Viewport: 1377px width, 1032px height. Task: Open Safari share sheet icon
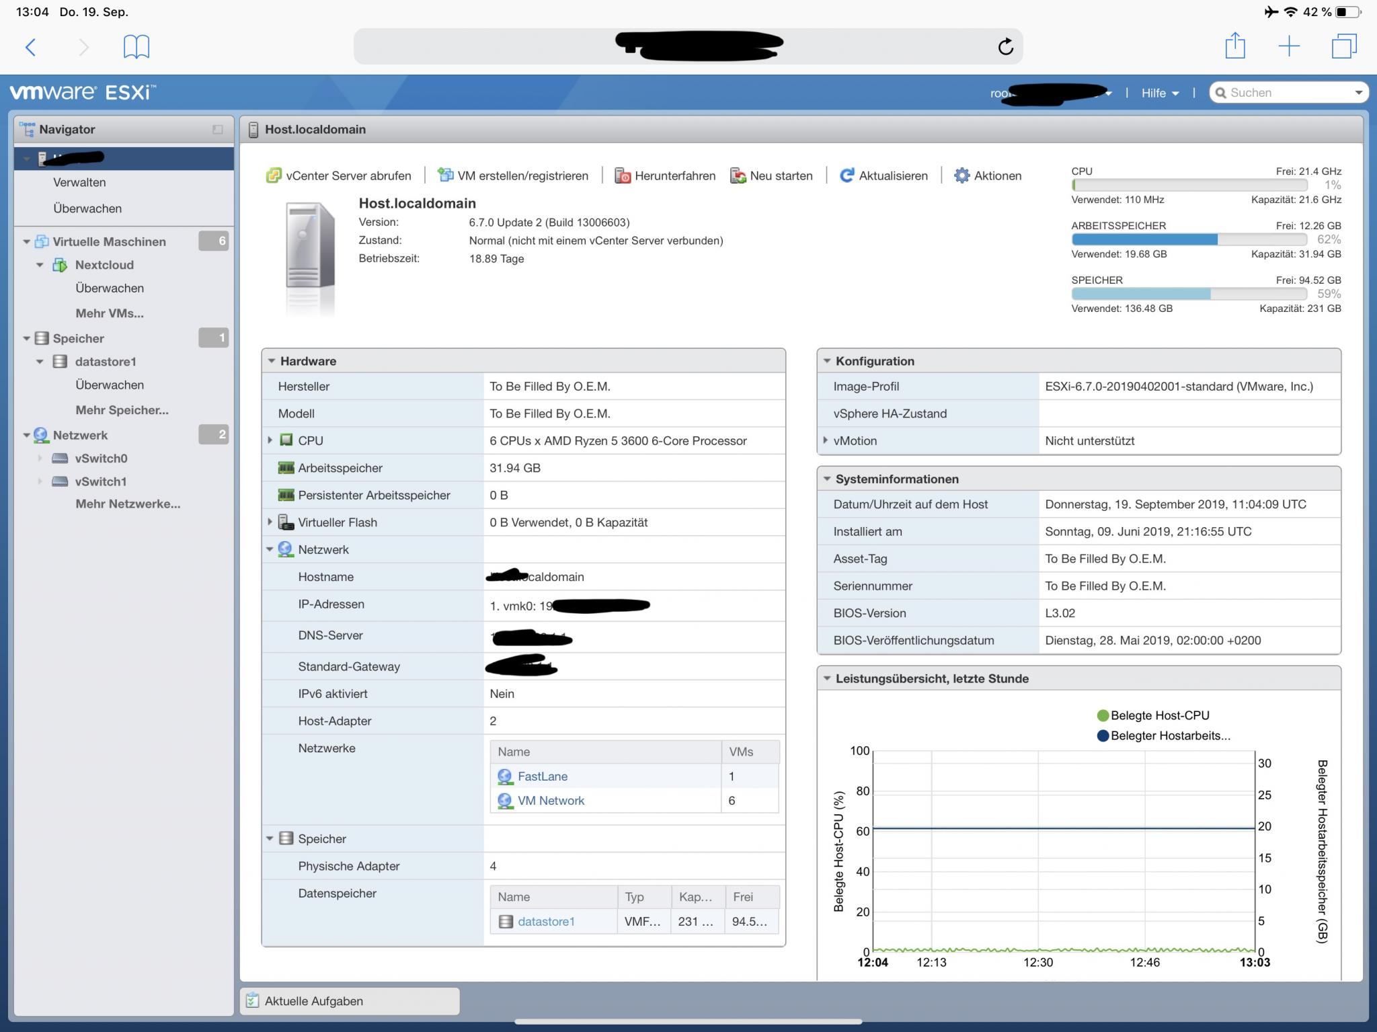[x=1234, y=46]
